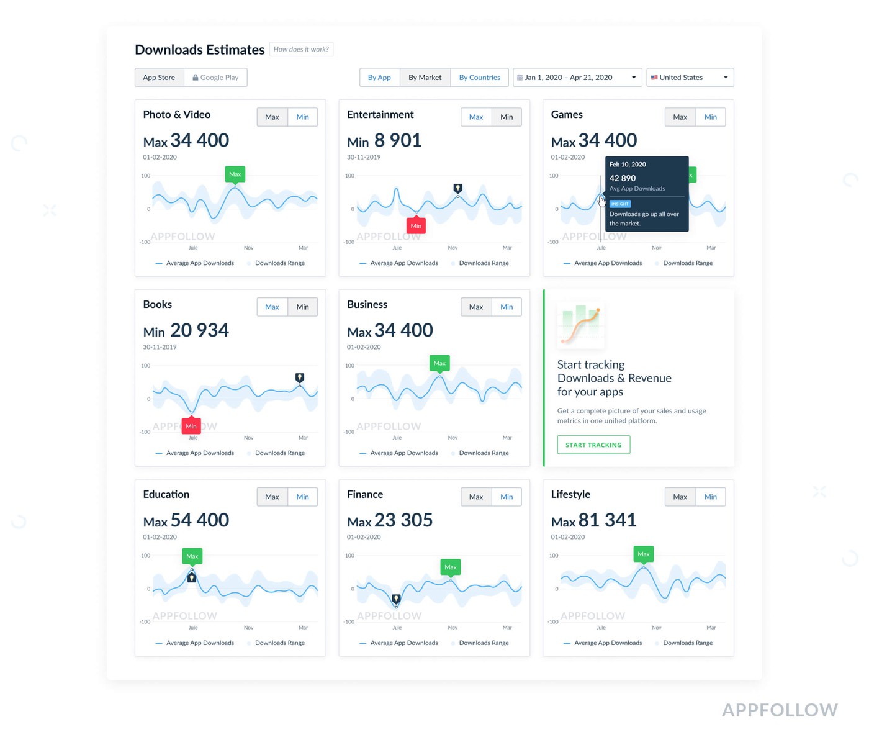Click the insight pin icon in Entertainment chart
This screenshot has width=869, height=732.
(x=457, y=188)
